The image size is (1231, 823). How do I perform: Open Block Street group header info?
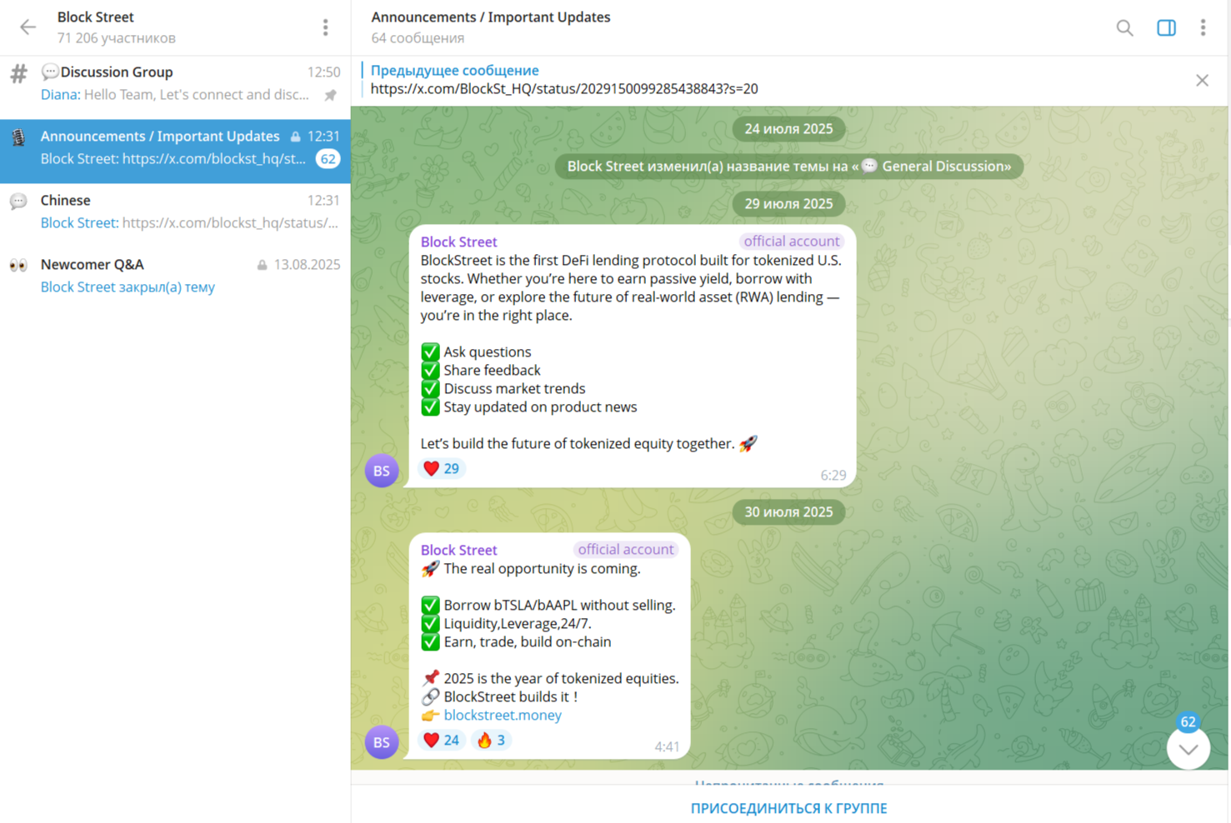117,27
